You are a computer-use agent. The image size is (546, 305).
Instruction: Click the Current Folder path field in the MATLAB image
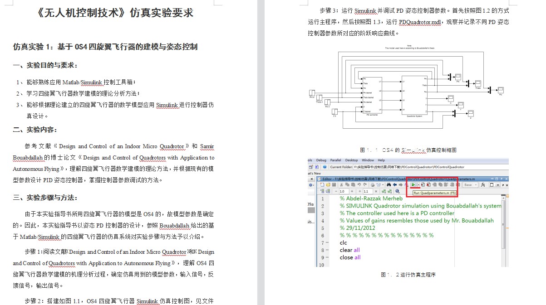430,167
